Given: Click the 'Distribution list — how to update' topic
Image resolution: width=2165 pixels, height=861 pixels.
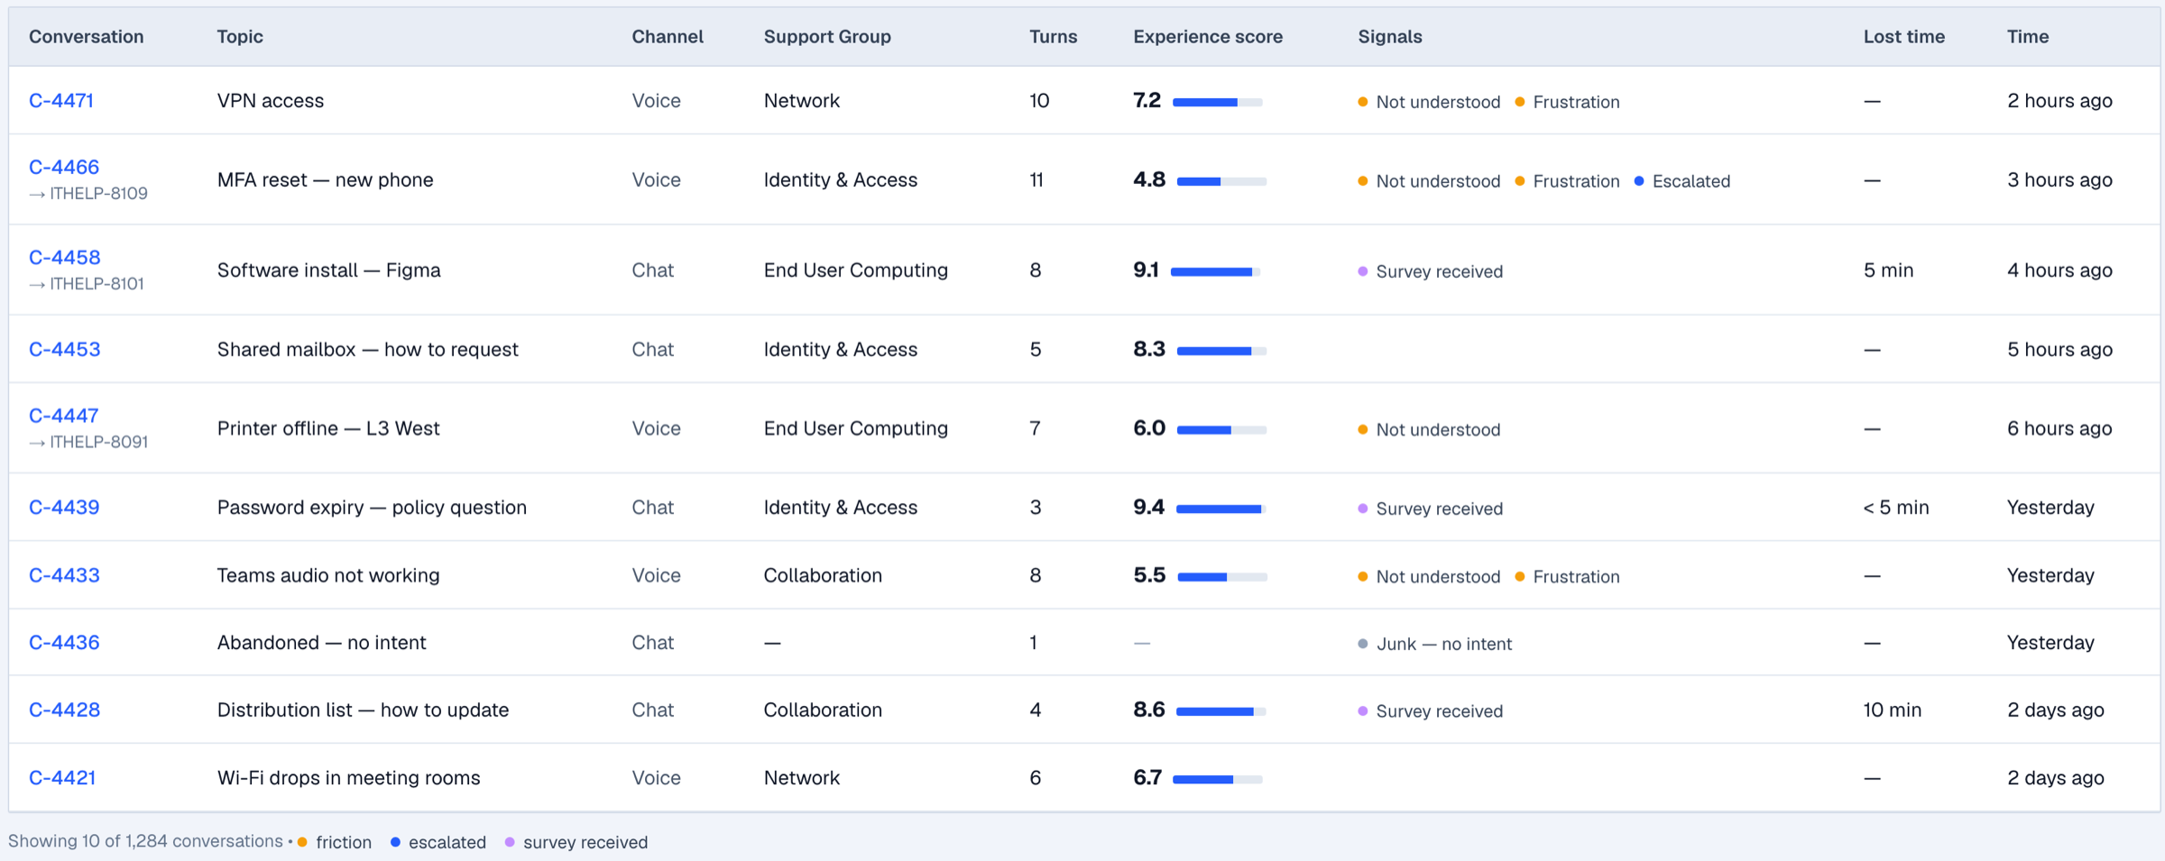Looking at the screenshot, I should point(364,710).
